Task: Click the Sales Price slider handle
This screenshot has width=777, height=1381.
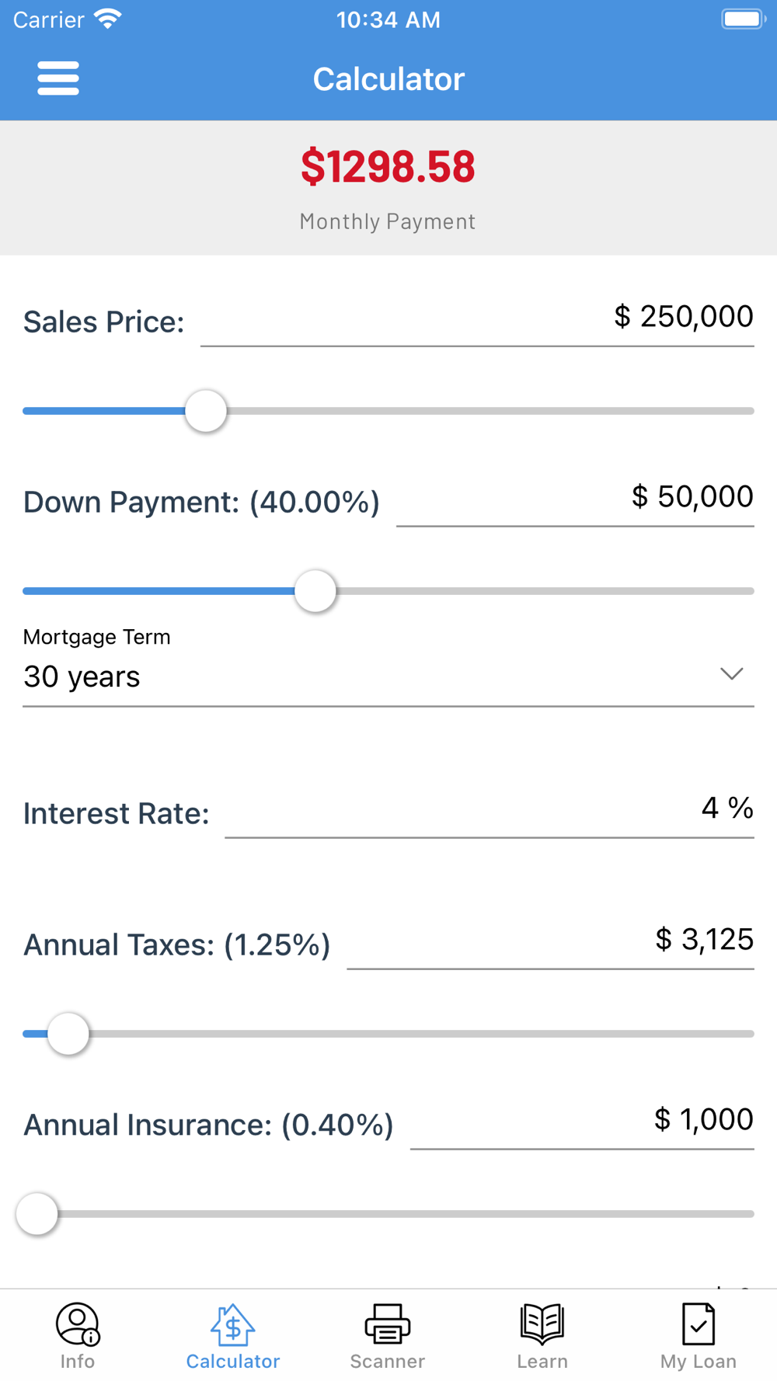Action: (206, 411)
